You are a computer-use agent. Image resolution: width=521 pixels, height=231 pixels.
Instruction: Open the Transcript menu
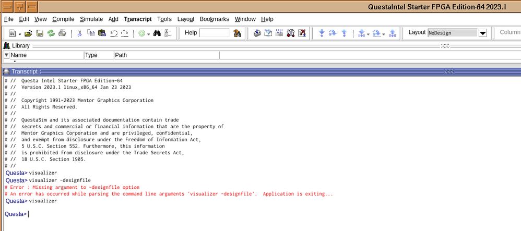coord(138,19)
